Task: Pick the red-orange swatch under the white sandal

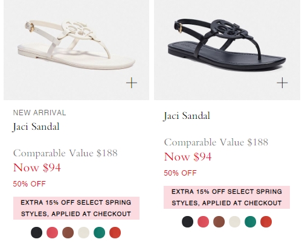Action: 115,232
